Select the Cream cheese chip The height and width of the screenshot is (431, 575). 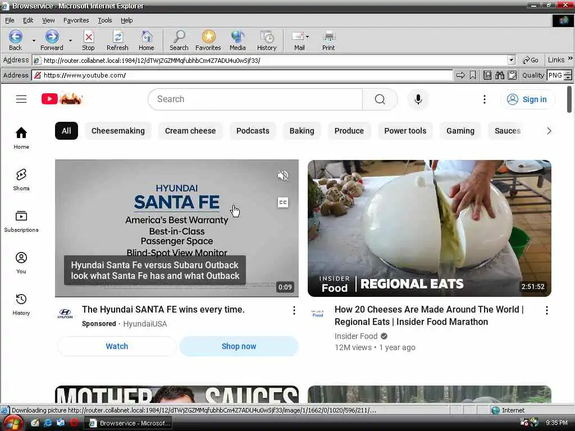(190, 131)
